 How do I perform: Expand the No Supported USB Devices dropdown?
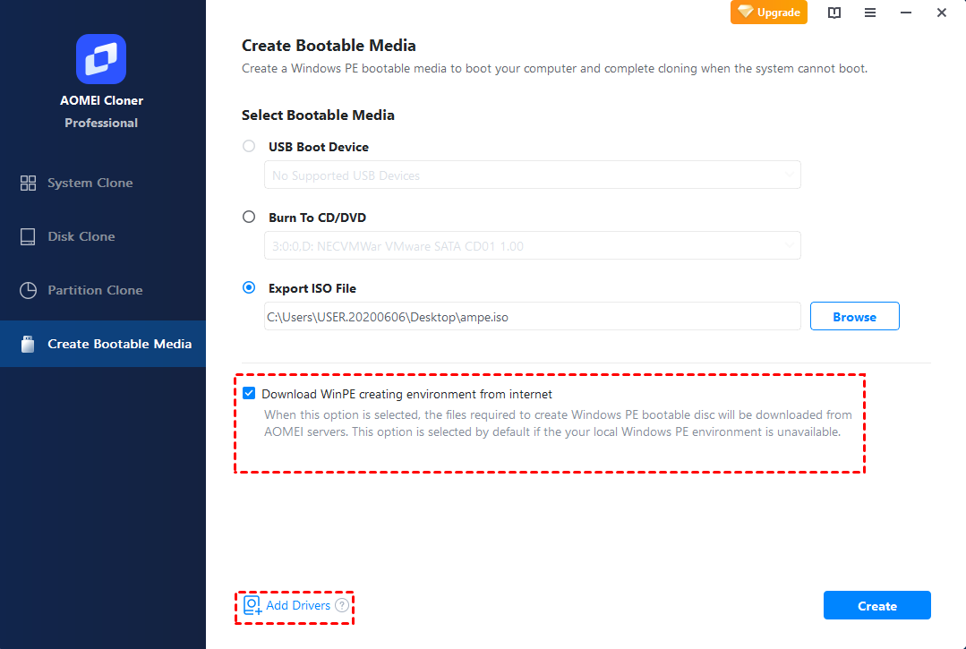pyautogui.click(x=533, y=175)
